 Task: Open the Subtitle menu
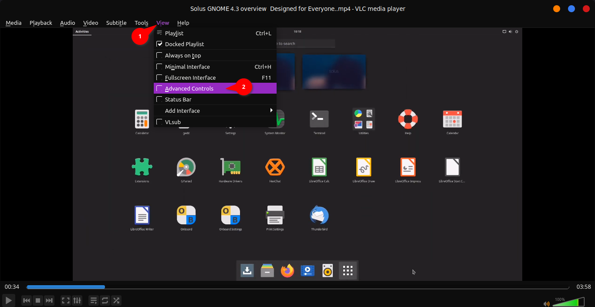pos(116,23)
